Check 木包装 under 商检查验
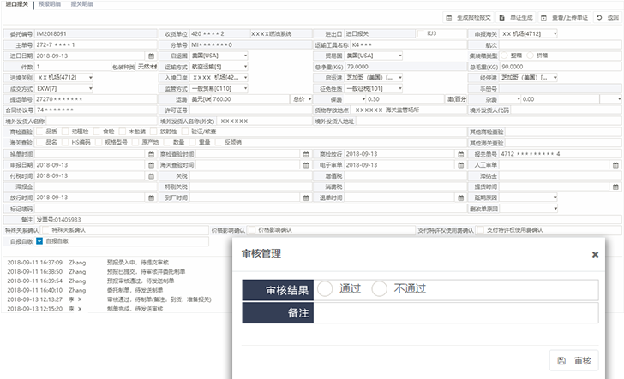The image size is (624, 379). pos(123,132)
